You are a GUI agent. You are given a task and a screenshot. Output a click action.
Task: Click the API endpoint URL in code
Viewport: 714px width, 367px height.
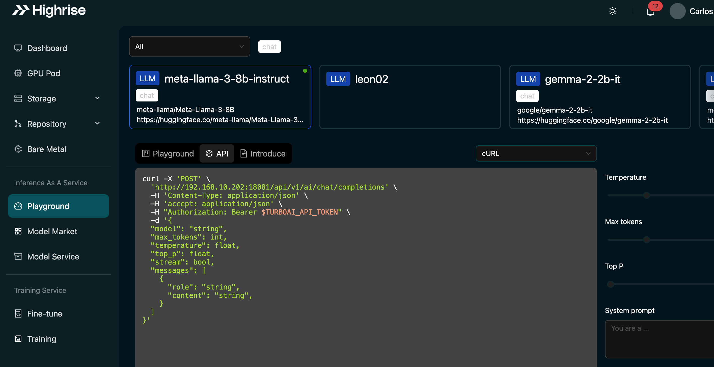(269, 187)
